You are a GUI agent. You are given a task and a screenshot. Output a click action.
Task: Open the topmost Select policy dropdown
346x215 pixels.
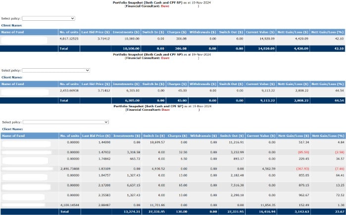(x=48, y=18)
